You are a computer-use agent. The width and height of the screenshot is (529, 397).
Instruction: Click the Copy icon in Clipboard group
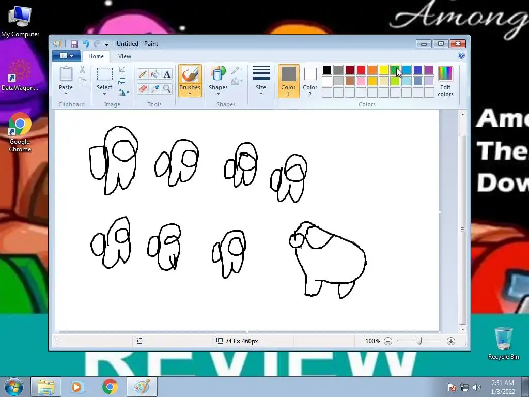[x=82, y=81]
